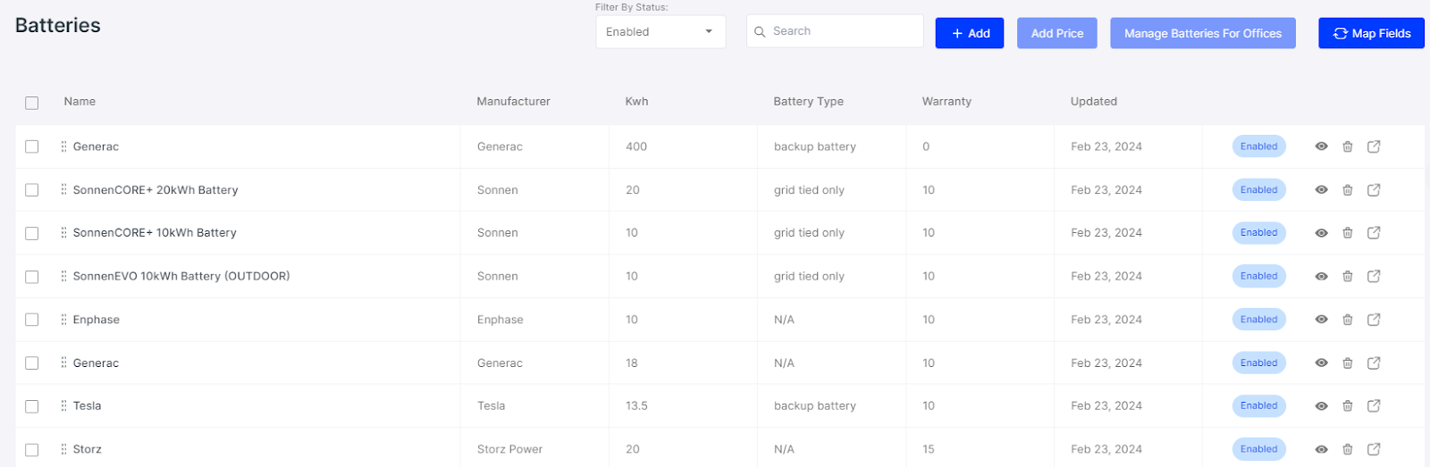
Task: Toggle the eye icon in Enphase row
Action: click(1321, 320)
